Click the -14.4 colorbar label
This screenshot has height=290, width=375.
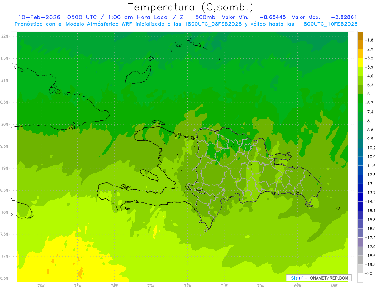(x=369, y=201)
